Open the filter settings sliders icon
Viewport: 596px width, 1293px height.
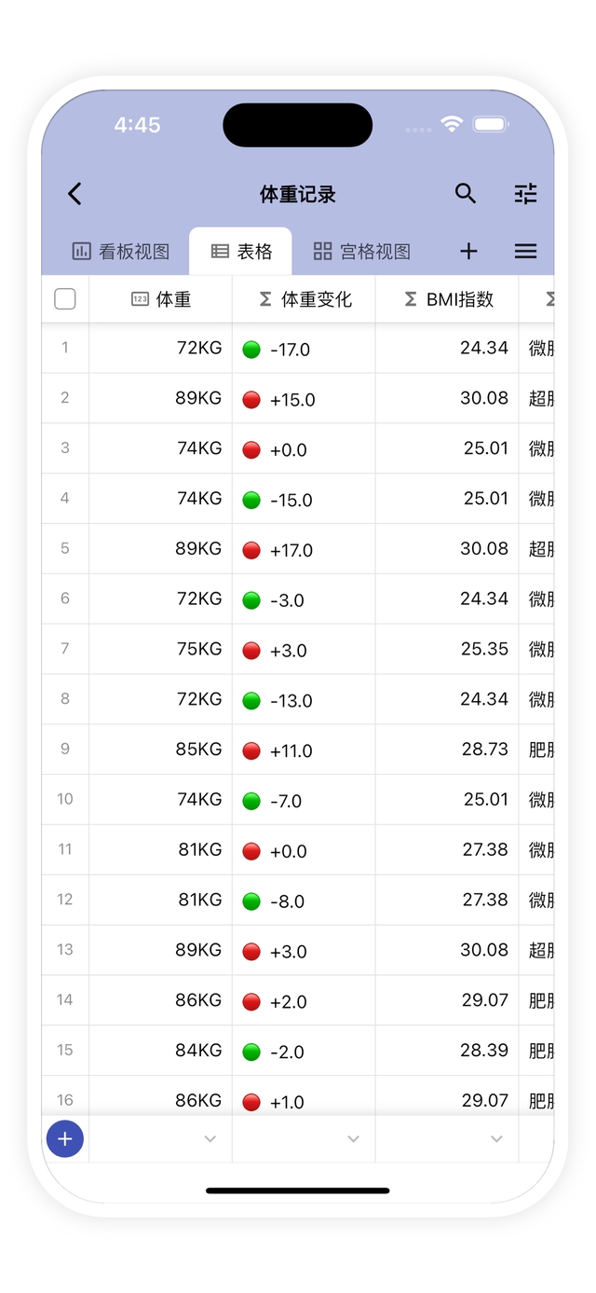pyautogui.click(x=526, y=194)
